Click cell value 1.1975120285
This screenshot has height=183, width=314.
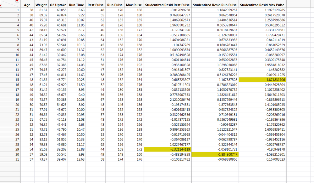coord(275,10)
